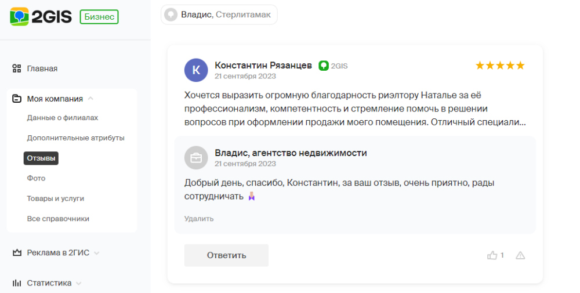Click the Удалить link under reply

[199, 219]
